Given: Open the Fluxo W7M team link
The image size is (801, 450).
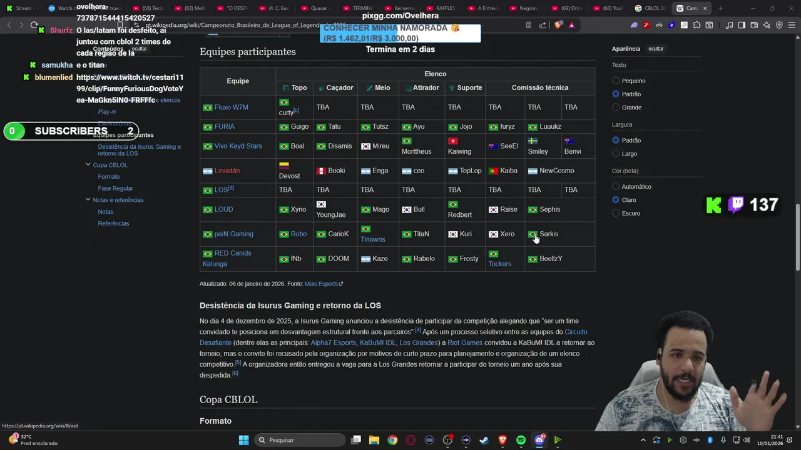Looking at the screenshot, I should click(x=231, y=107).
